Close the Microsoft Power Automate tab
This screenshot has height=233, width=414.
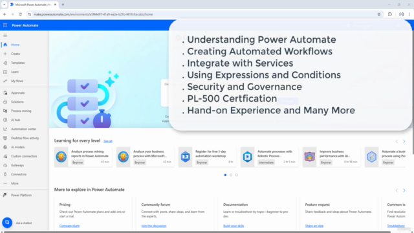pos(55,5)
